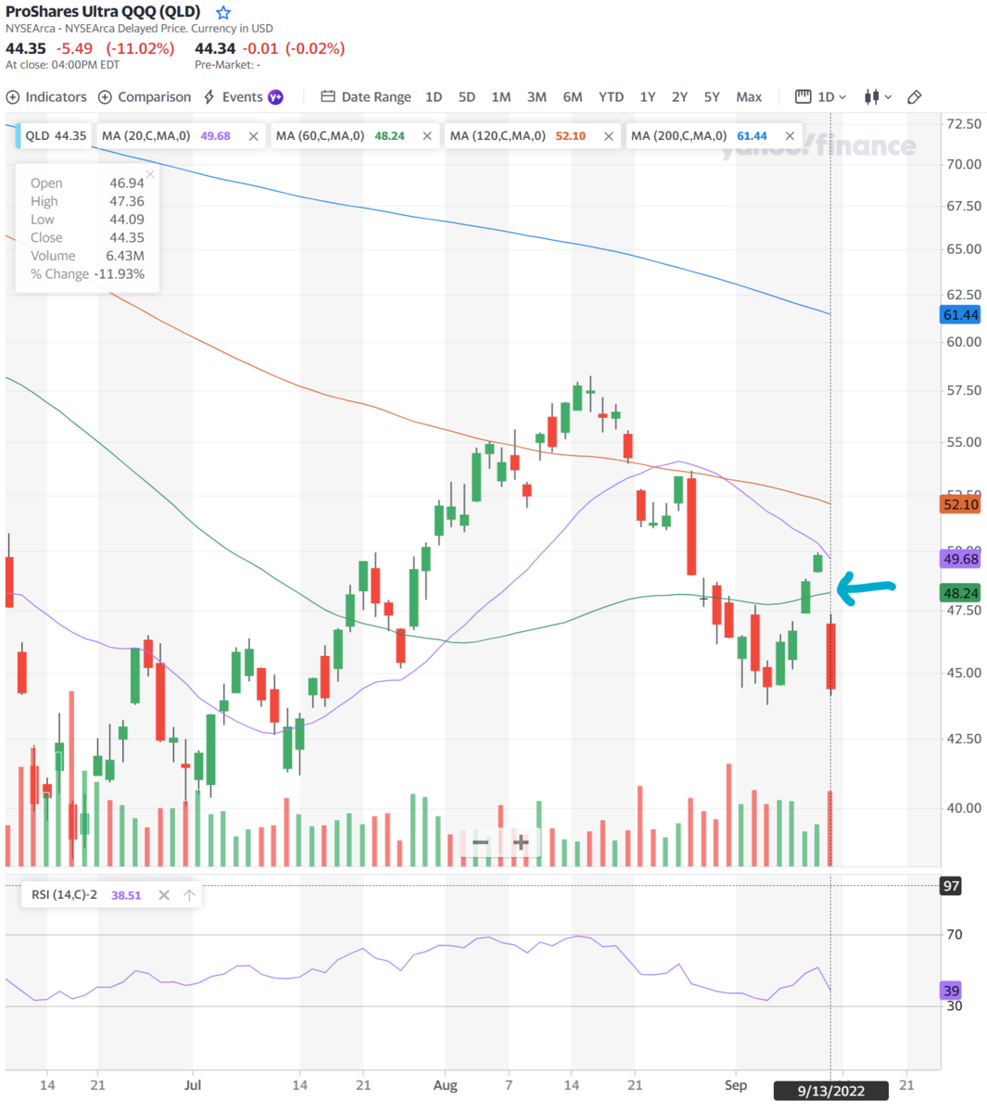
Task: Select the YTD time range
Action: tap(611, 97)
